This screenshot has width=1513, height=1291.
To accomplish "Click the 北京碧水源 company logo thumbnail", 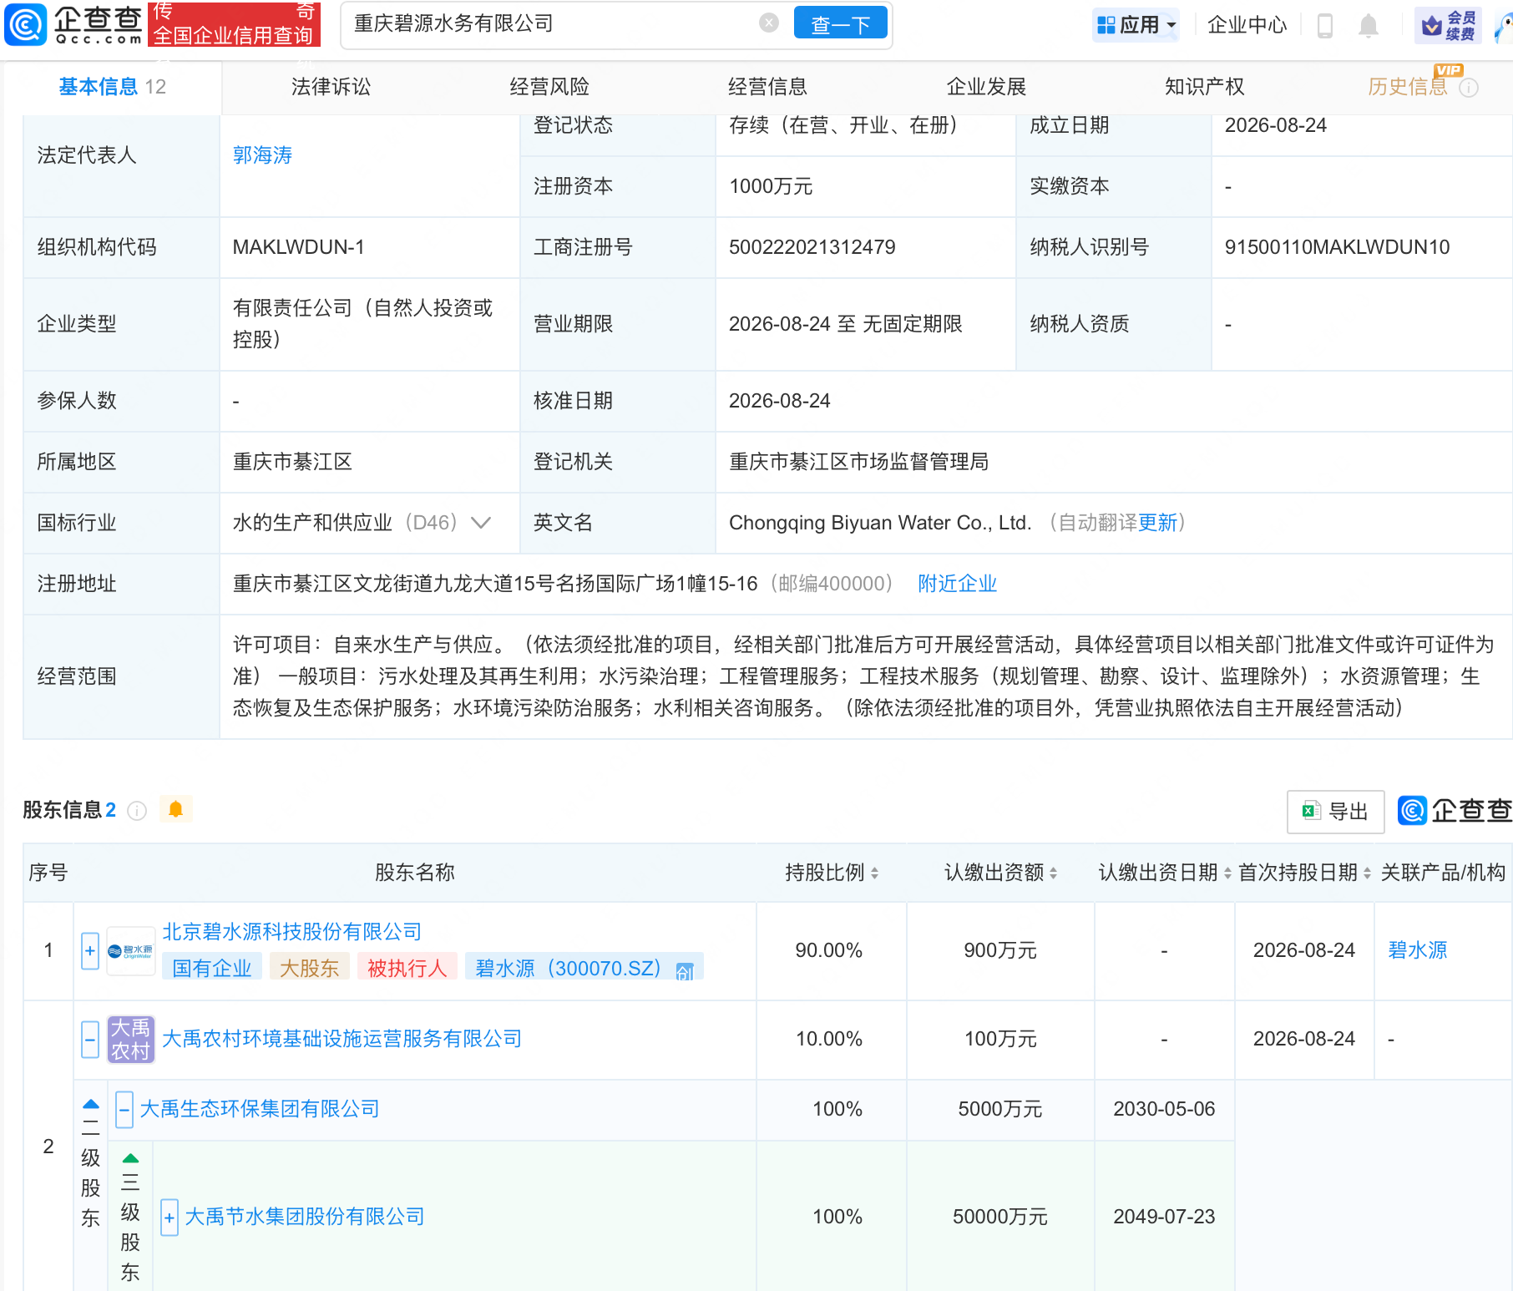I will 131,951.
